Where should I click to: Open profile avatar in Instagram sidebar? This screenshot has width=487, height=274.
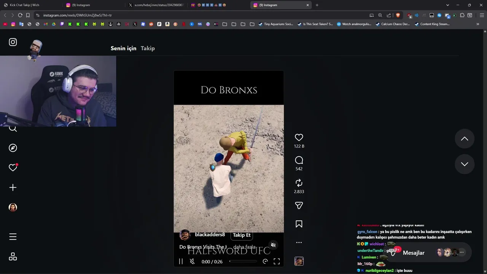tap(13, 207)
